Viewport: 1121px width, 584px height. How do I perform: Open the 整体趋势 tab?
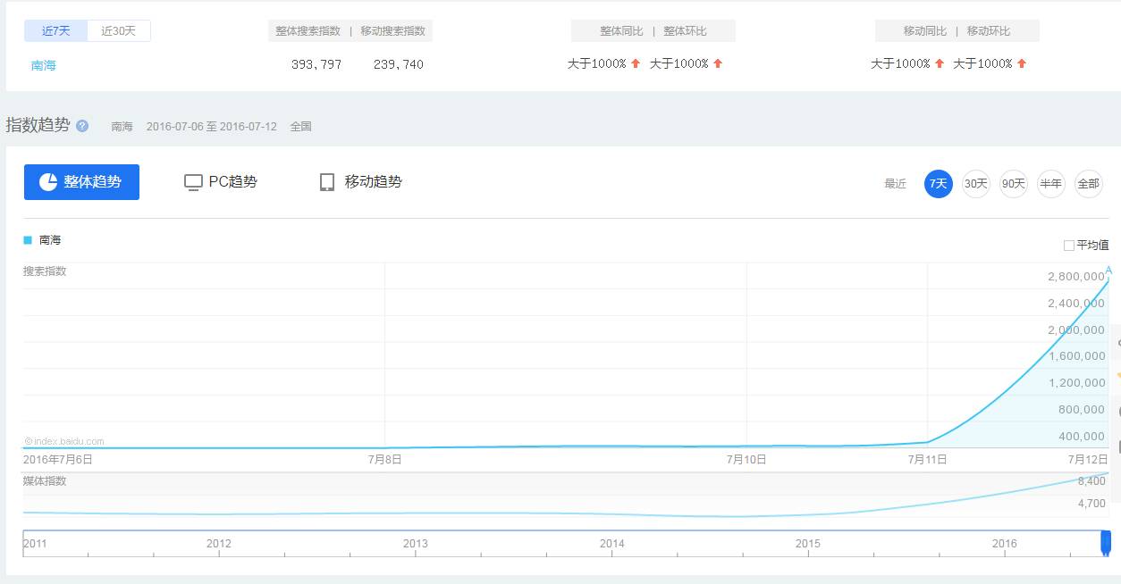[81, 182]
